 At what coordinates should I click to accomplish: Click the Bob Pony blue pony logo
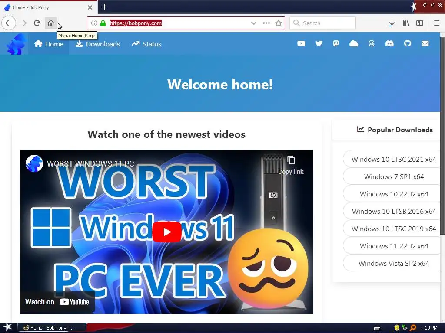coord(16,44)
